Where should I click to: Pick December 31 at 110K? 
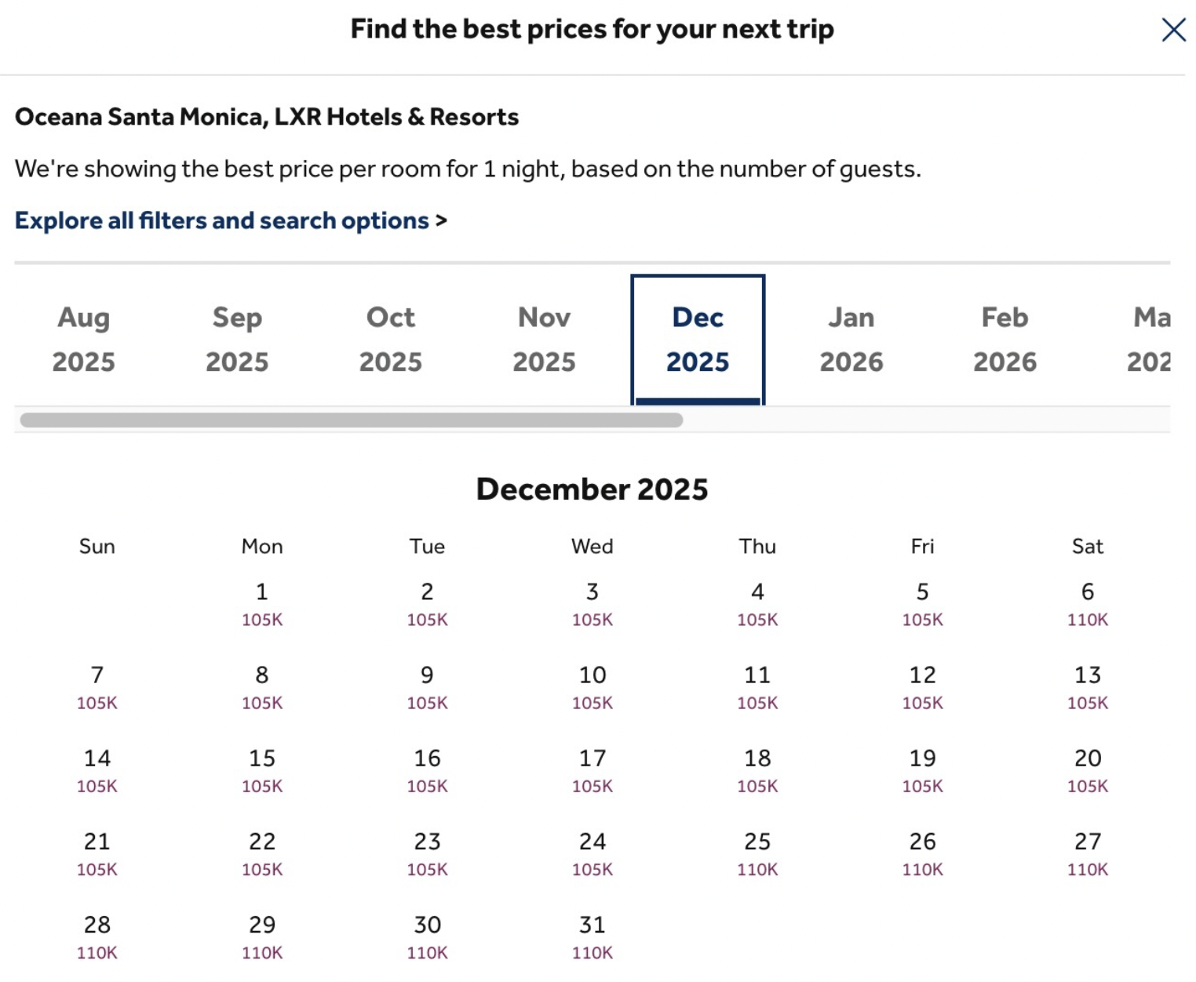(x=593, y=937)
